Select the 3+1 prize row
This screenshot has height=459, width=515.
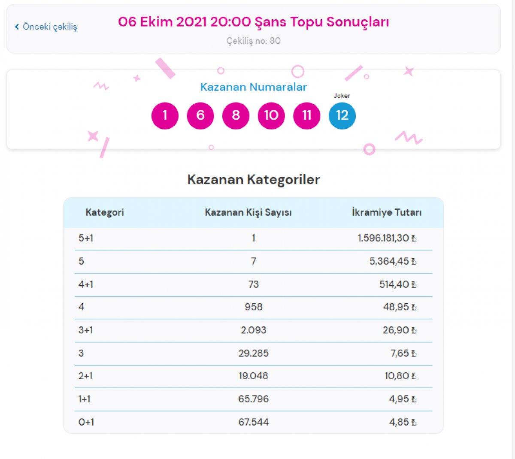253,330
